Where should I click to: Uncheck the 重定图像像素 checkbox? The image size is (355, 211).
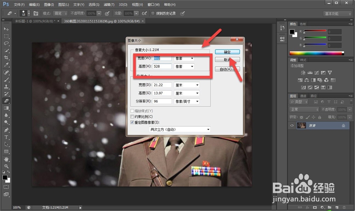[132, 122]
